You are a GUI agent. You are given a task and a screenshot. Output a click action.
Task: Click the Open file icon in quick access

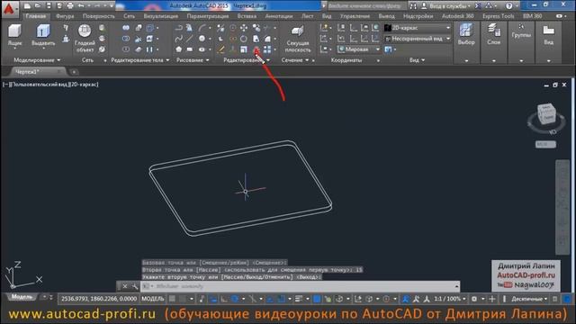pyautogui.click(x=38, y=6)
